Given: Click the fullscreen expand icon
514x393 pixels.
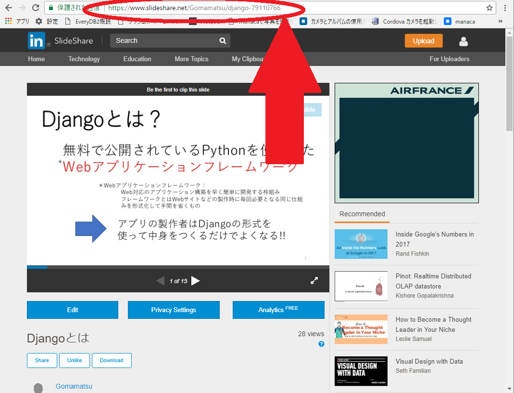Looking at the screenshot, I should [314, 280].
